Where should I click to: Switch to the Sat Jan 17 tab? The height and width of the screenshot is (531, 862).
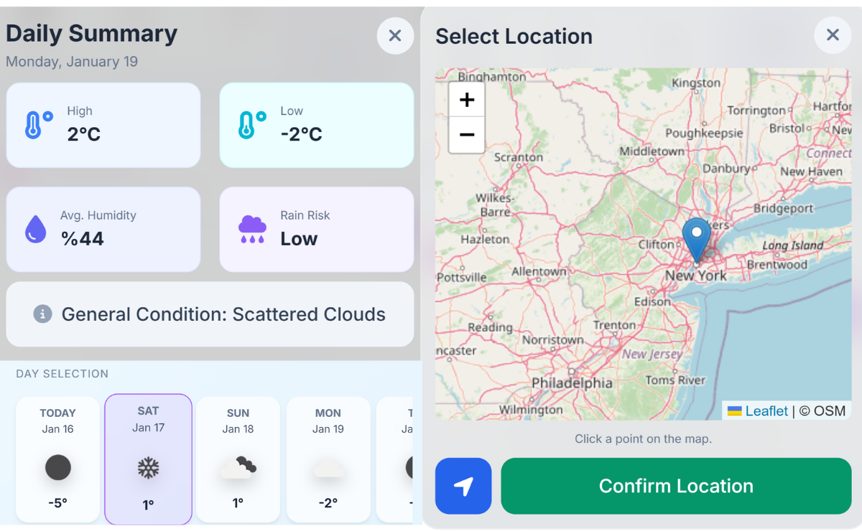148,459
